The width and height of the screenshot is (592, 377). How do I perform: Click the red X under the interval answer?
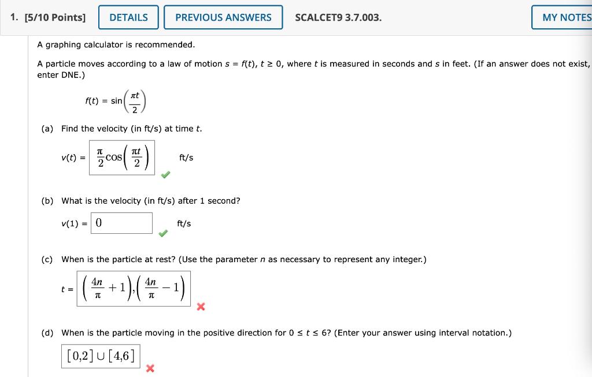[150, 368]
